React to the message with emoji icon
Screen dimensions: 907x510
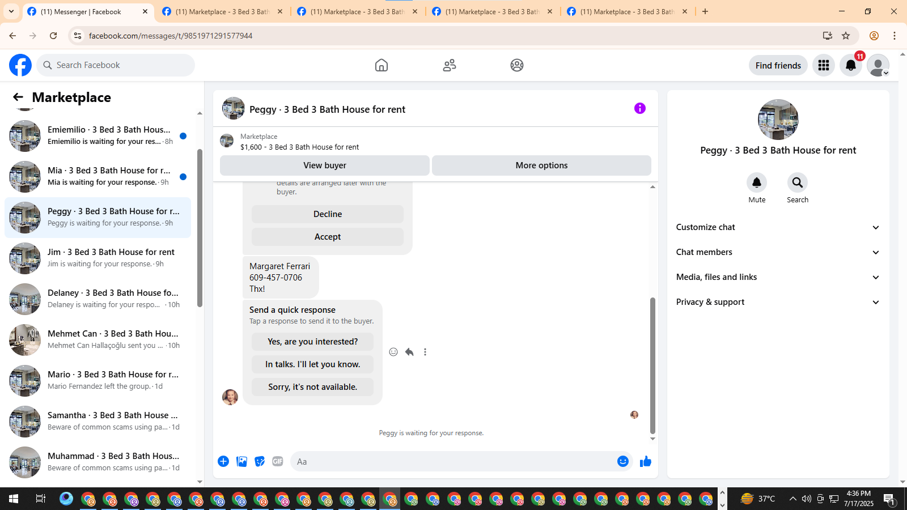click(x=393, y=352)
